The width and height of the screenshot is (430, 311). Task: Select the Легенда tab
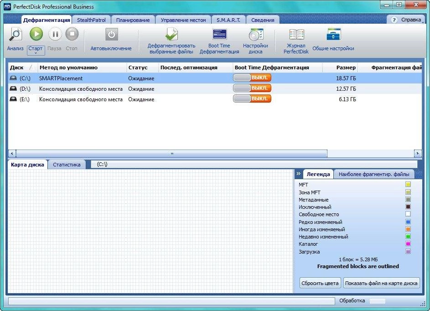coord(318,174)
